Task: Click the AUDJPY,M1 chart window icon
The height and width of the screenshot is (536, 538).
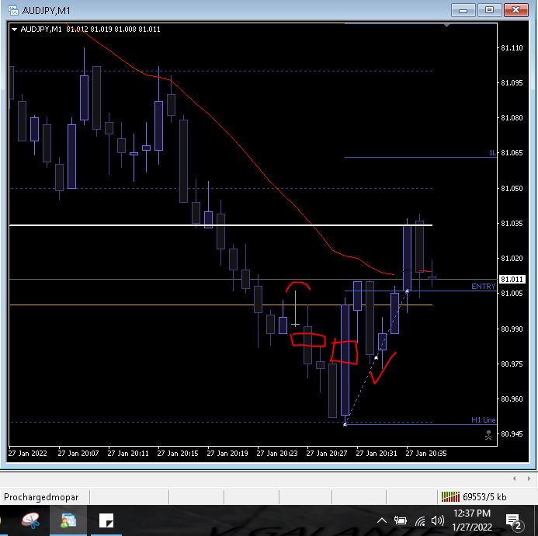Action: [13, 10]
